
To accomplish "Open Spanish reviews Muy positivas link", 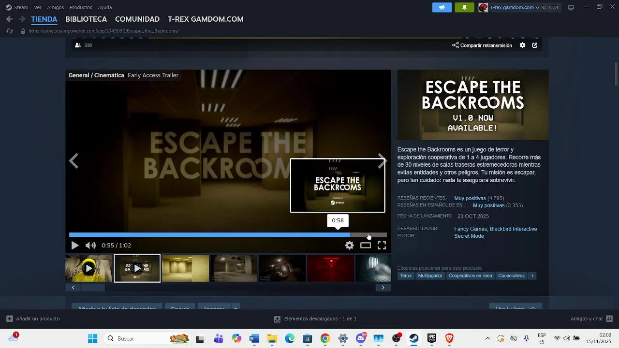I will (x=488, y=205).
